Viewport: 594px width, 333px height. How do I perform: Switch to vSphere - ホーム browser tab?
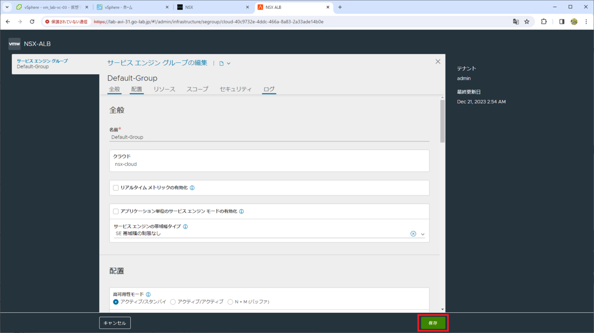coord(132,7)
